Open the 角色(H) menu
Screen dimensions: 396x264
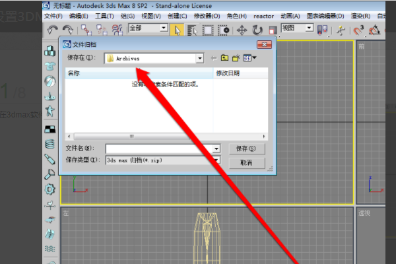click(237, 16)
